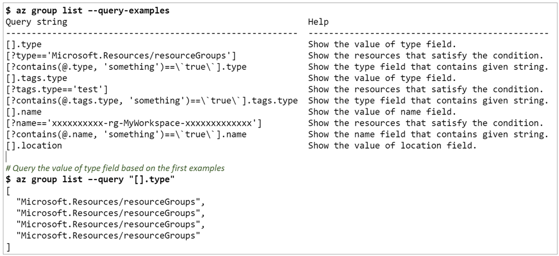Click 'Show the value of location field.' text
The image size is (559, 256).
pos(392,146)
